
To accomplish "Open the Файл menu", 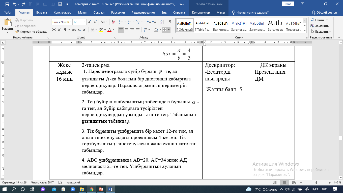I will [x=8, y=13].
